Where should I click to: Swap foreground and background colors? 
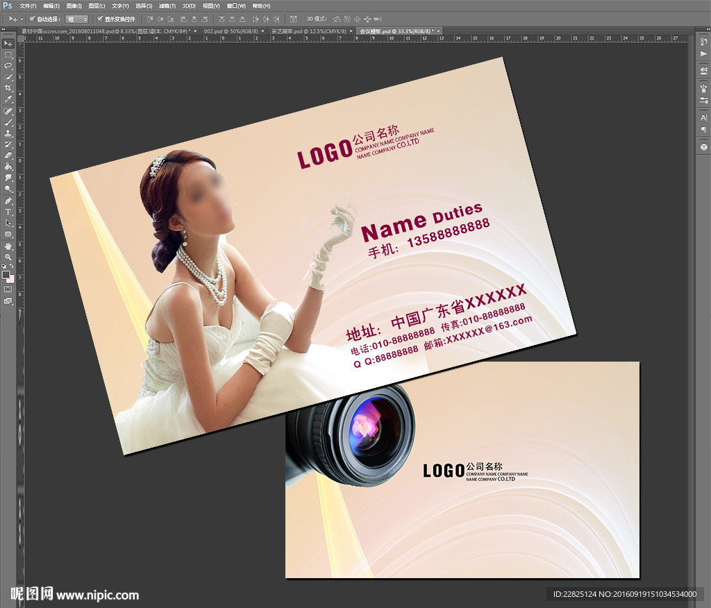(11, 267)
